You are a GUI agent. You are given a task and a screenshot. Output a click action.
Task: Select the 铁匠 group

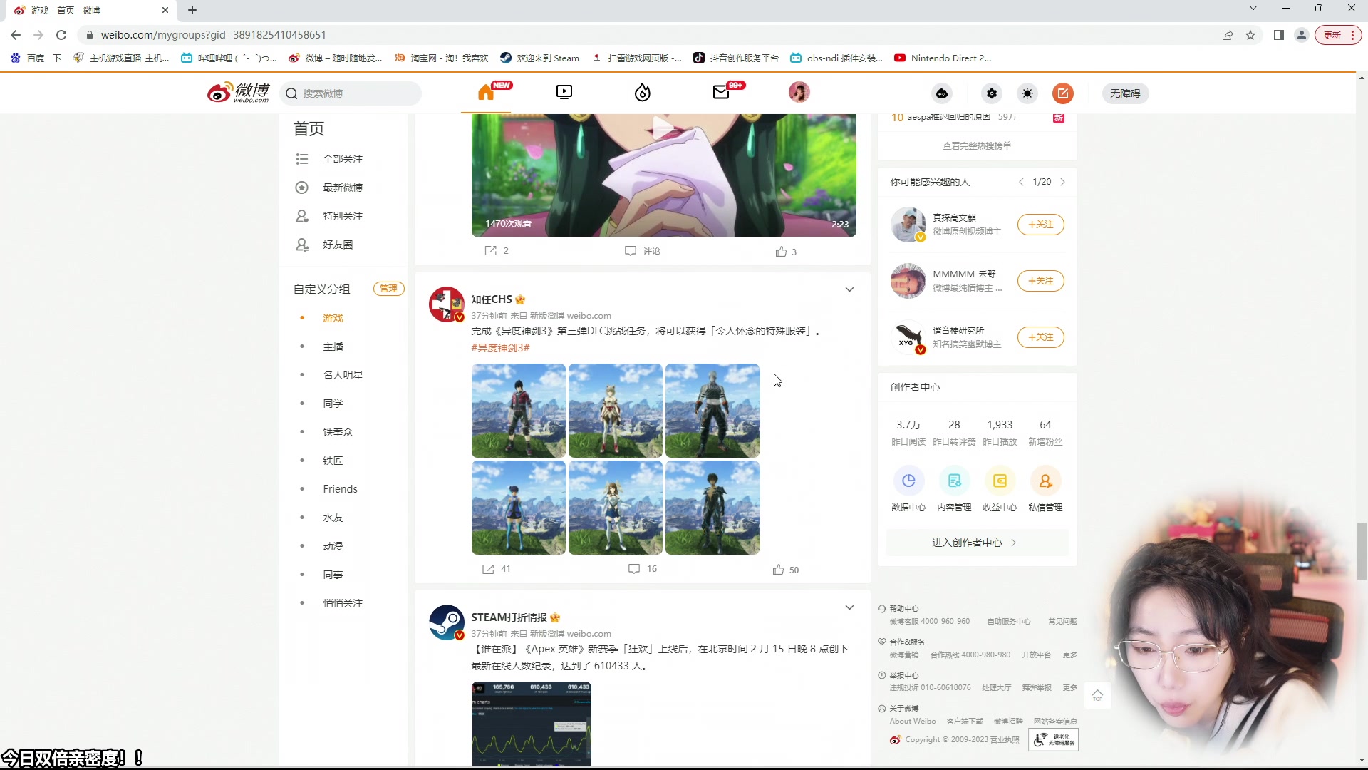(333, 461)
